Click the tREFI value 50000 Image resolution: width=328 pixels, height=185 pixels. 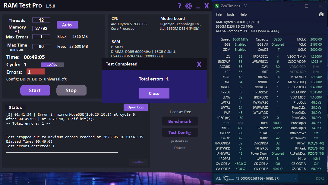point(278,123)
